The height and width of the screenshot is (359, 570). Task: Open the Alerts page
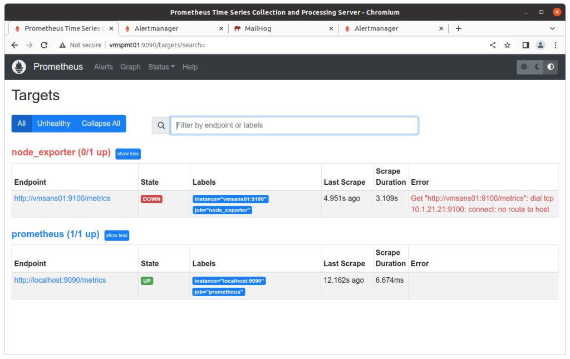click(x=103, y=67)
